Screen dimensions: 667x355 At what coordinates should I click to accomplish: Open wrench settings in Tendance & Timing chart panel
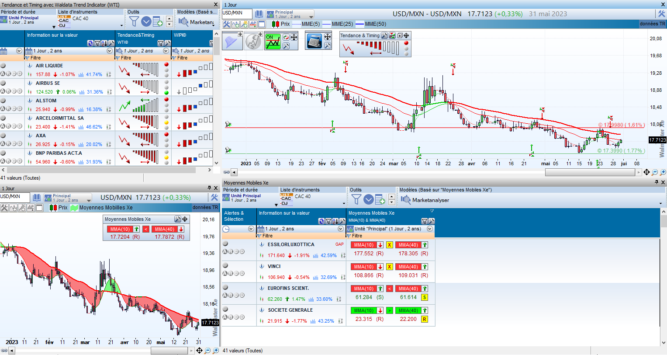(384, 35)
